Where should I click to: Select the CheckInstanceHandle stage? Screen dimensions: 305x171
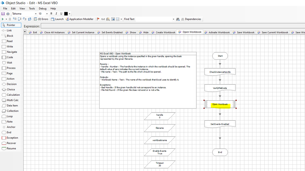tap(220, 72)
